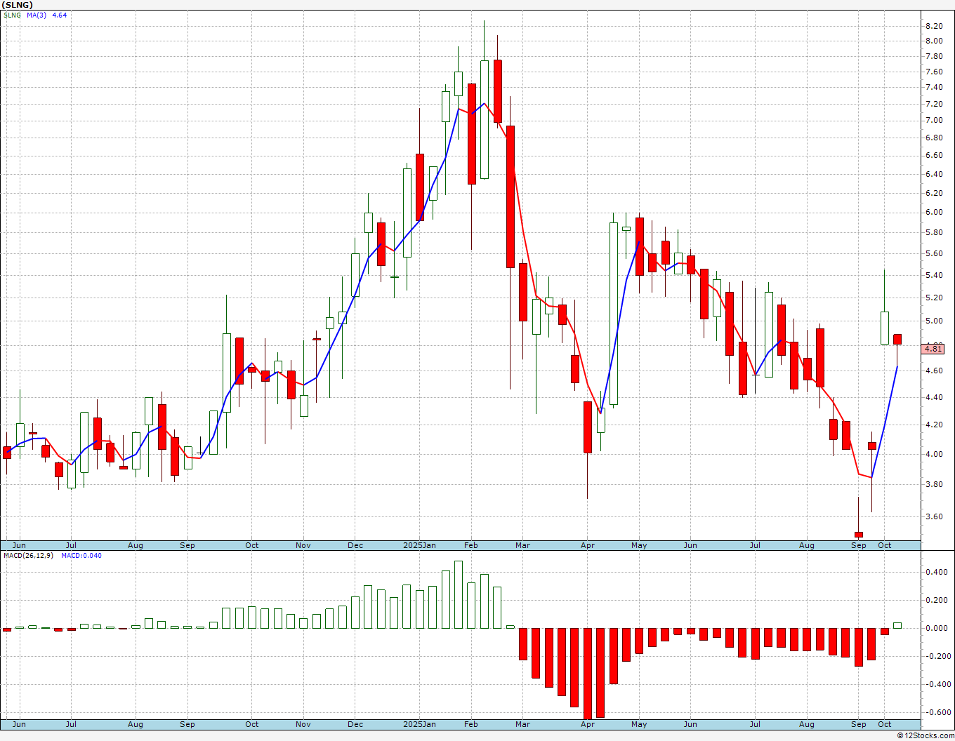
Task: Select the May timeline marker on price chart
Action: click(x=639, y=545)
